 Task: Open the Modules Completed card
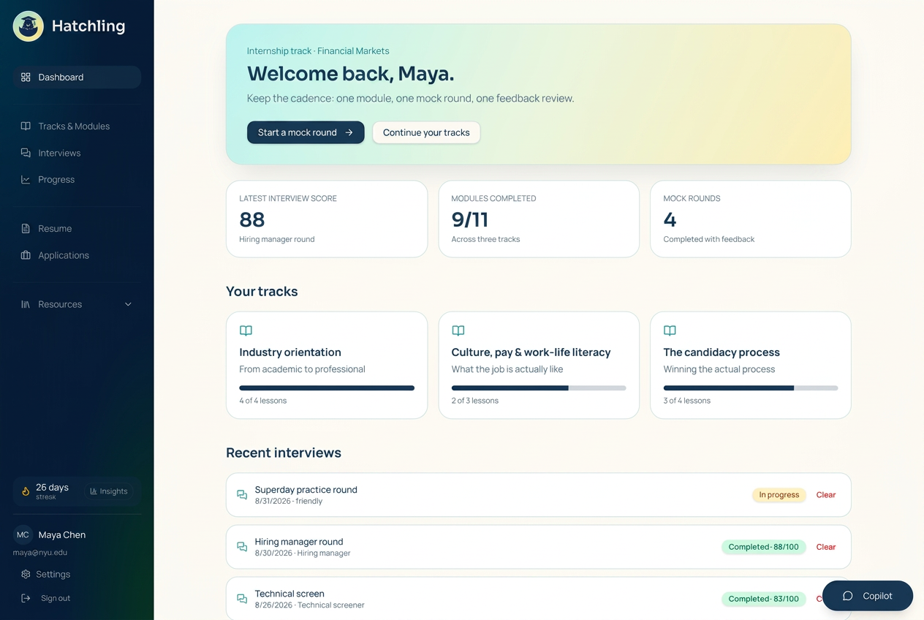coord(539,219)
